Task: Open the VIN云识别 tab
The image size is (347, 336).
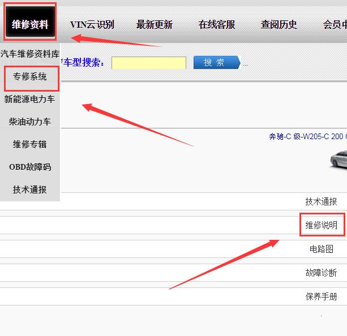Action: point(92,24)
